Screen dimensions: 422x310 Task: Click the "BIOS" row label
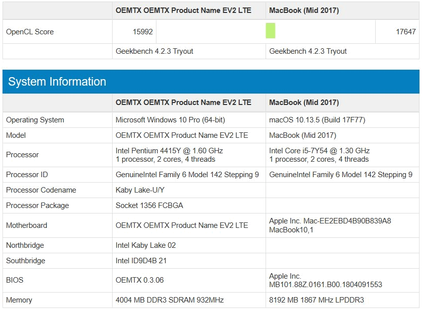click(x=15, y=280)
